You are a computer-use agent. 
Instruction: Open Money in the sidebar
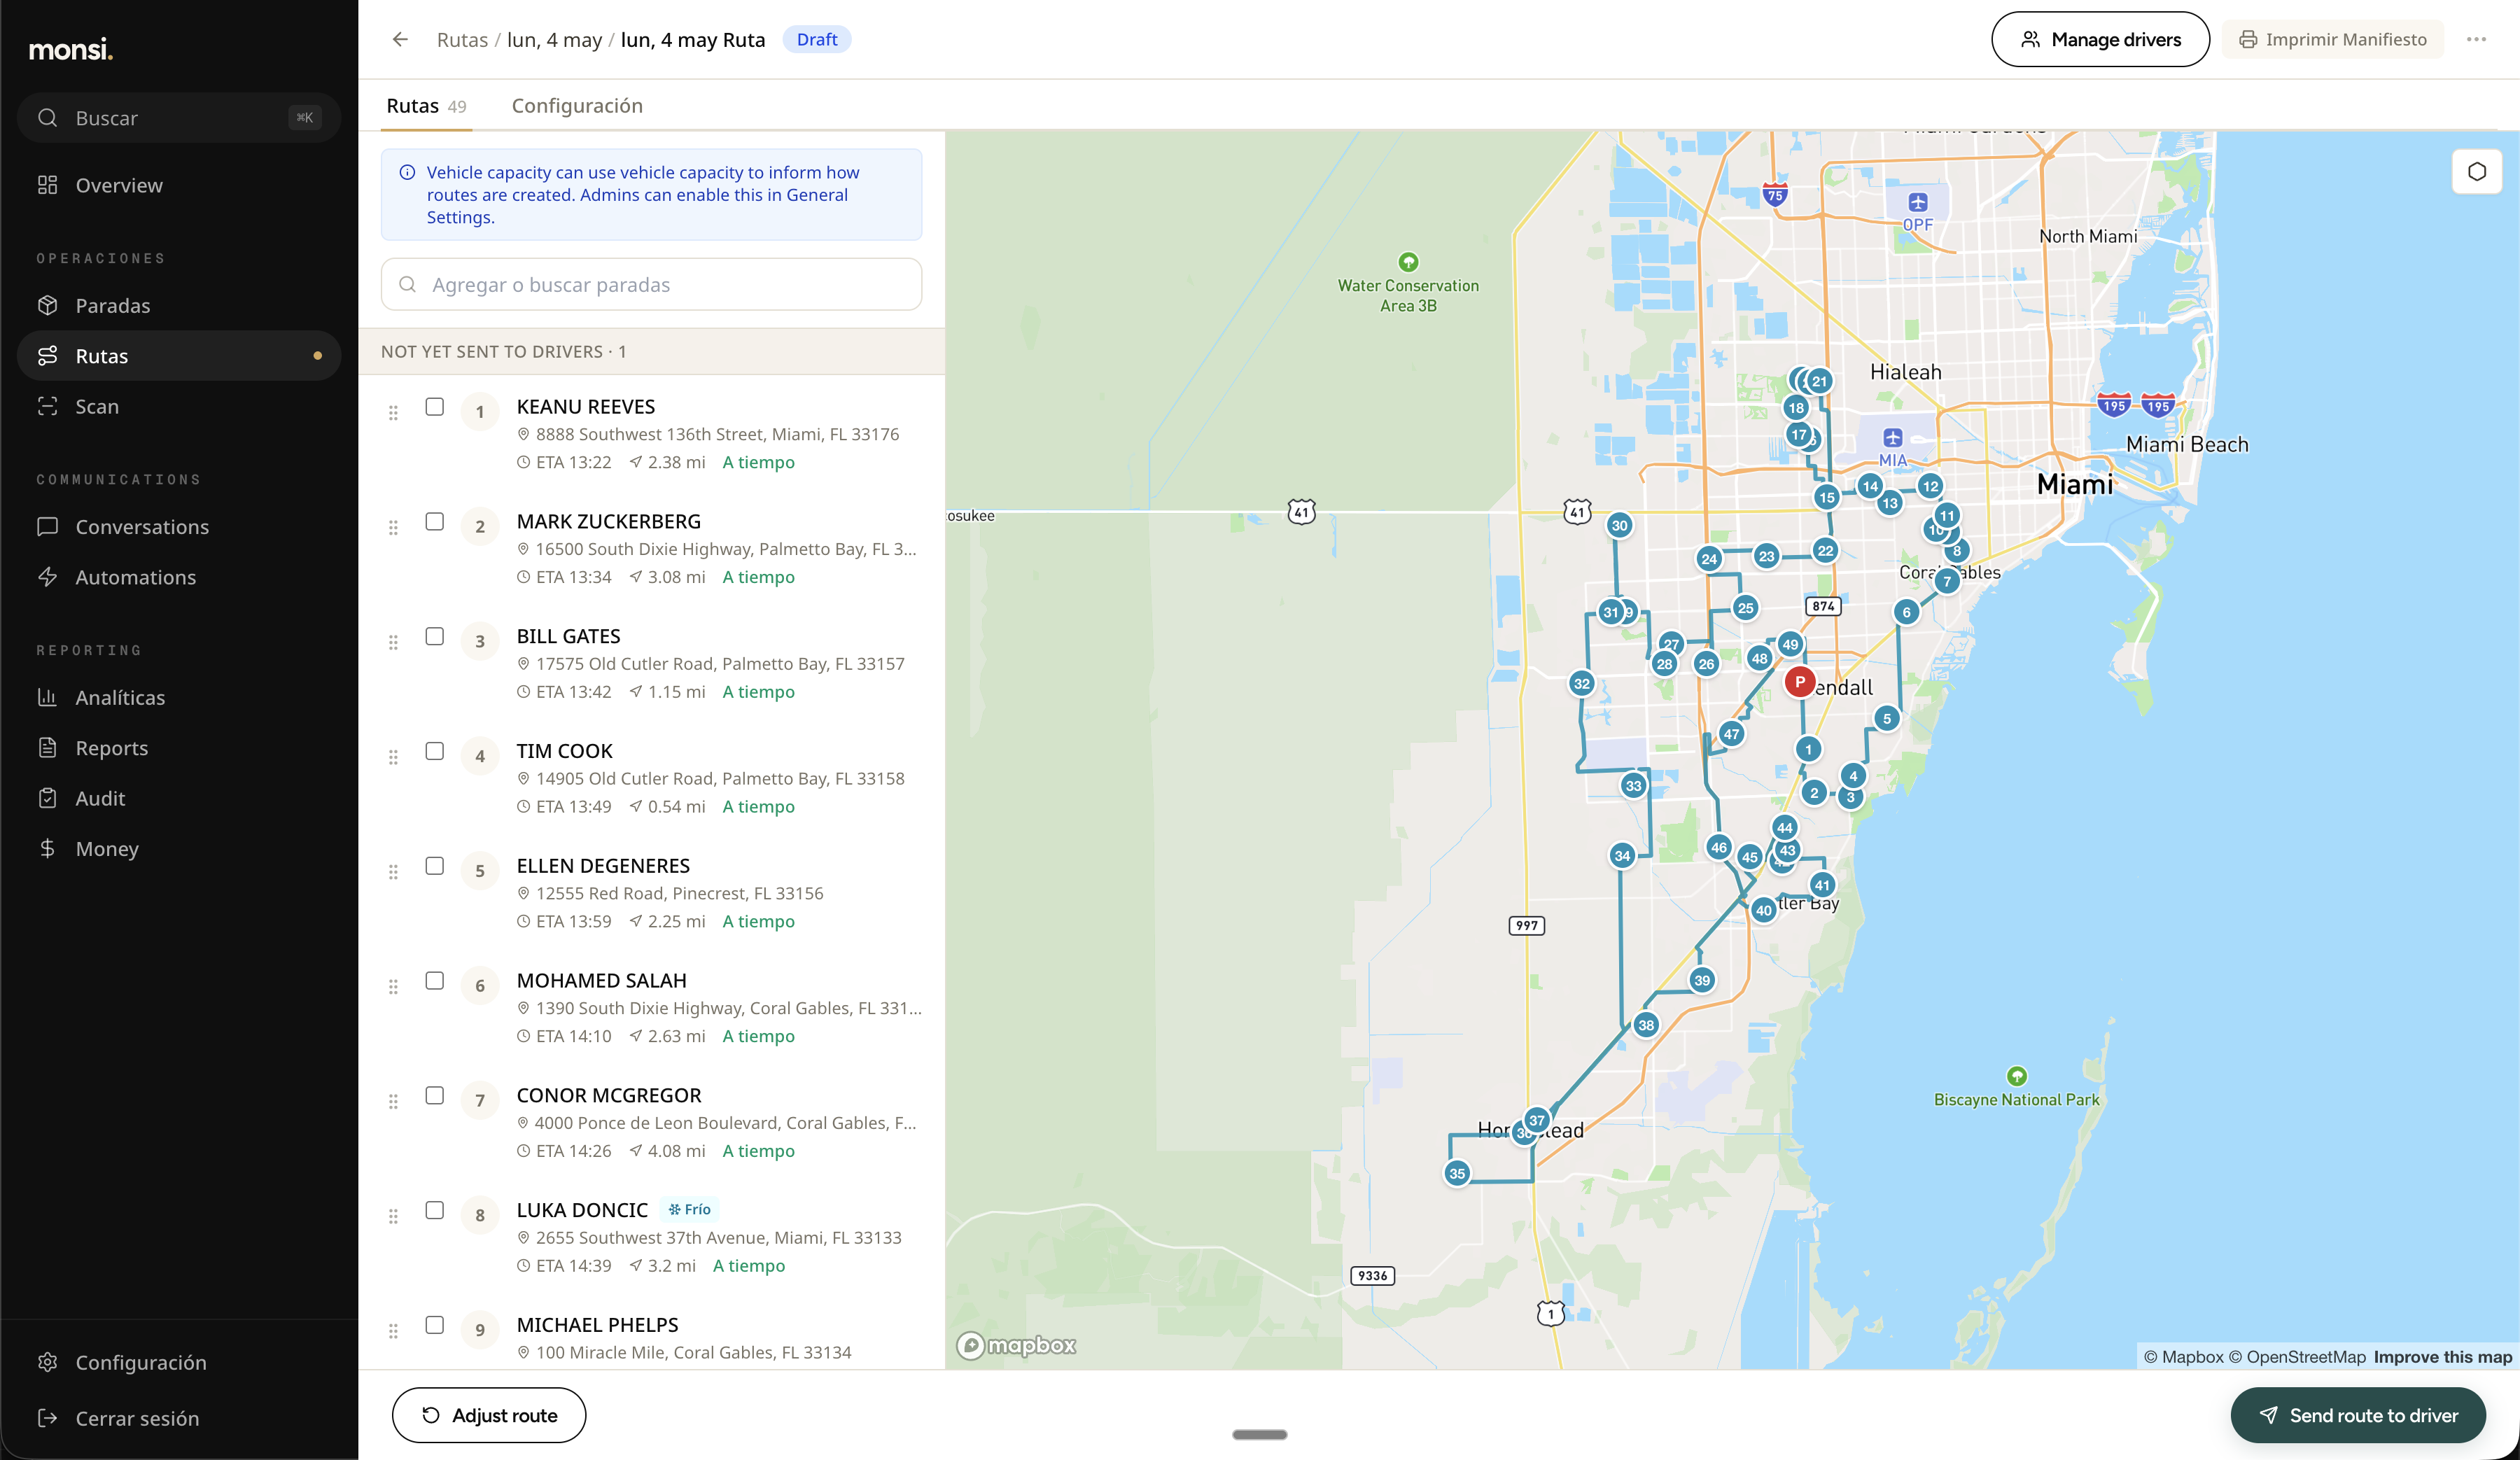[x=179, y=848]
